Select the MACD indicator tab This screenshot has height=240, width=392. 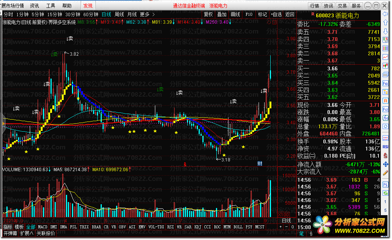pyautogui.click(x=43, y=227)
